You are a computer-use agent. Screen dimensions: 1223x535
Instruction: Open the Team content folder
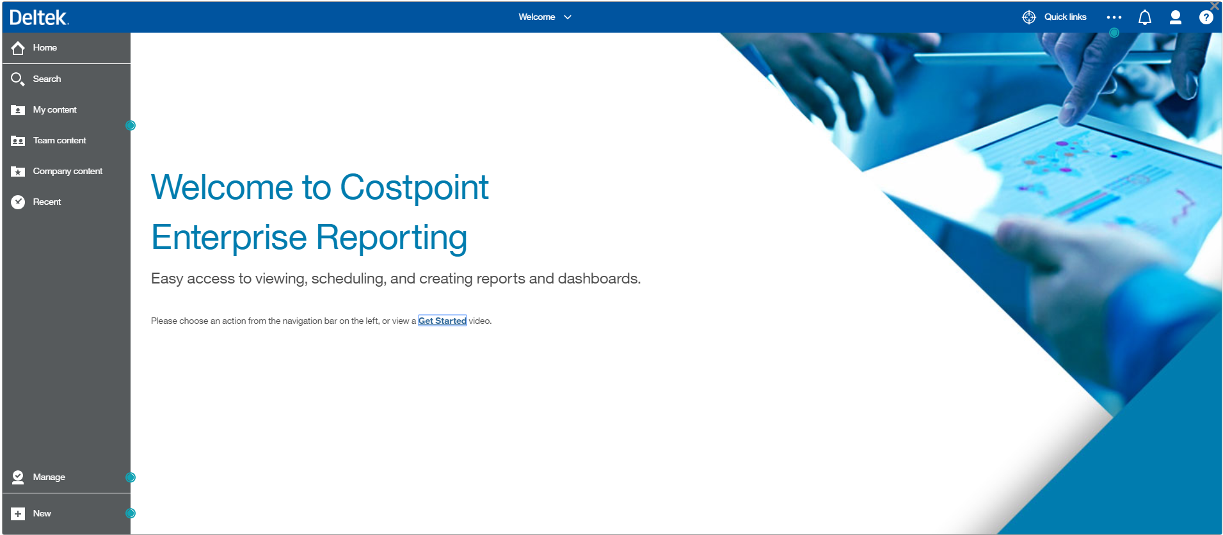18,141
